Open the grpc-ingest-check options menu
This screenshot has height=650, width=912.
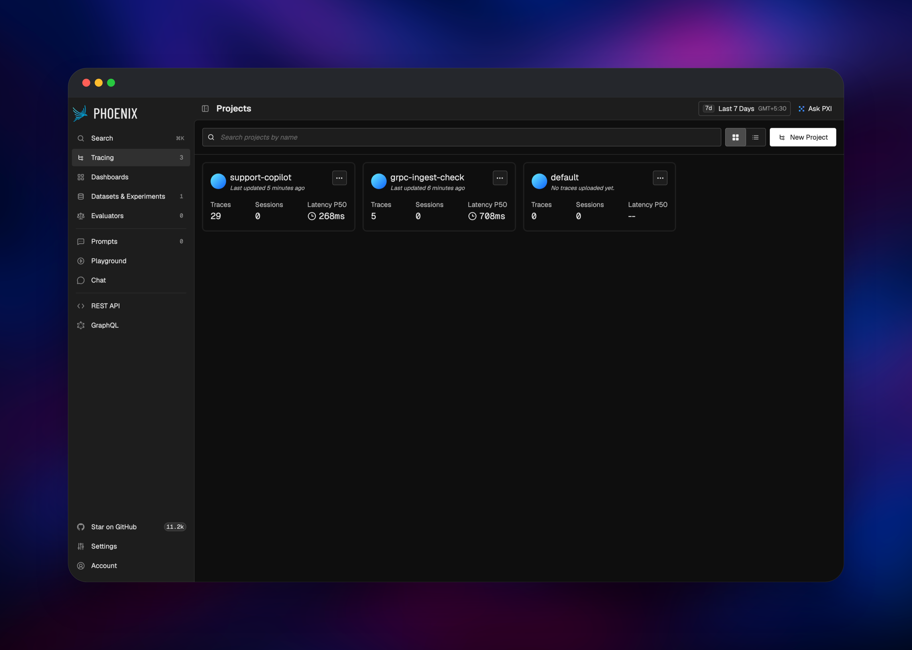(500, 178)
